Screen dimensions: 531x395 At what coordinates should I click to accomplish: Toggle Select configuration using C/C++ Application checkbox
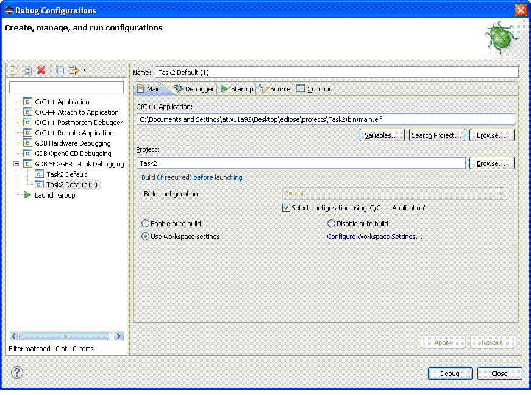[286, 208]
